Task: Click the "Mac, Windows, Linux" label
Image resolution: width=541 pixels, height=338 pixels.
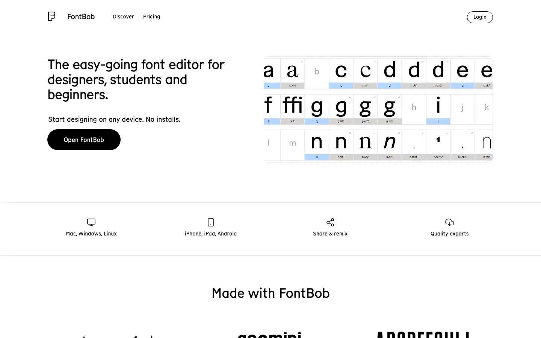Action: tap(91, 234)
